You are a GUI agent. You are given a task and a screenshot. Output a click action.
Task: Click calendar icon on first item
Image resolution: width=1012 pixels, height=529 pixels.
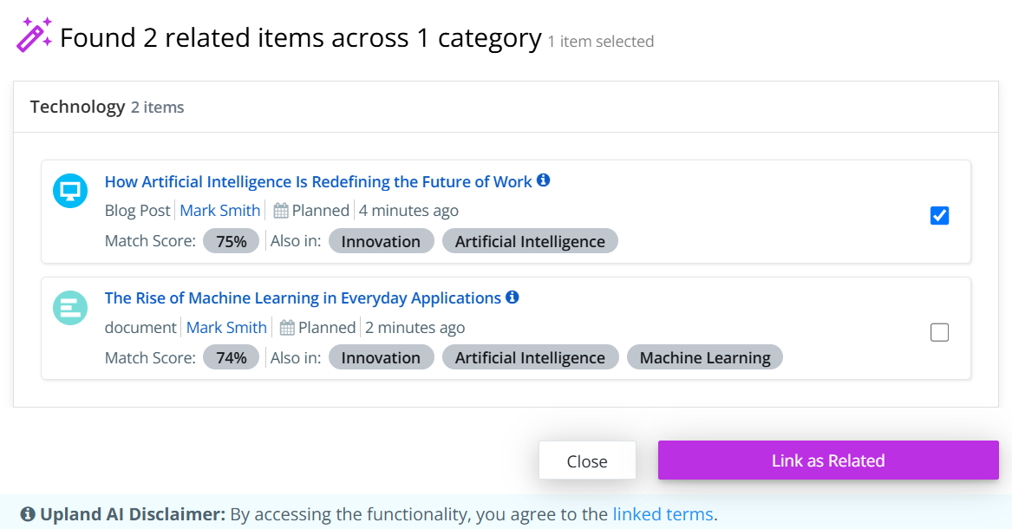tap(281, 211)
